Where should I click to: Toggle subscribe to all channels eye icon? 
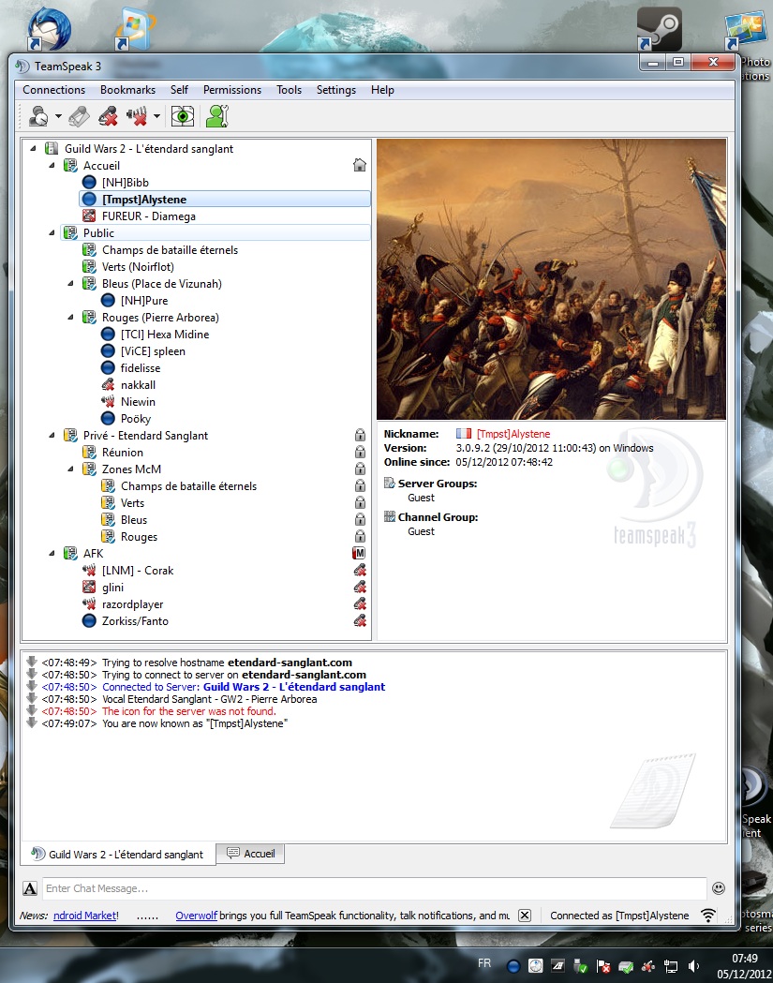coord(183,116)
